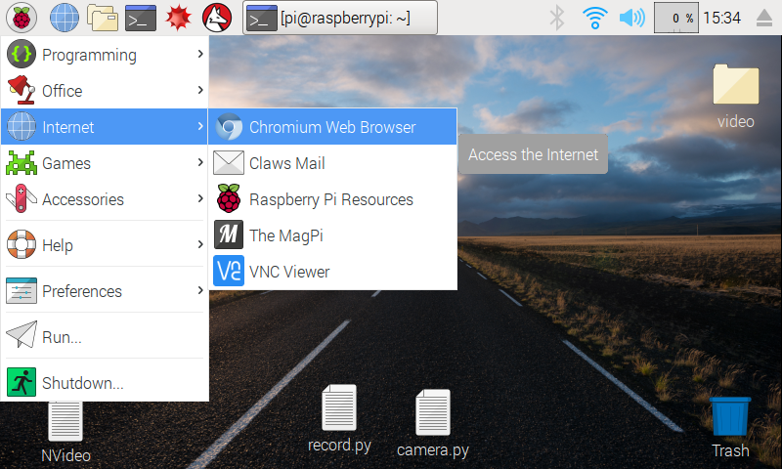Select the camera.py file on desktop

tap(433, 424)
